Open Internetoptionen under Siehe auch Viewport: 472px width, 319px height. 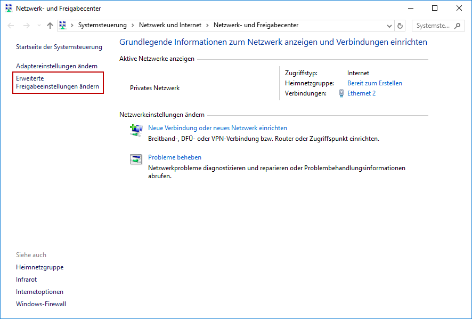click(40, 292)
